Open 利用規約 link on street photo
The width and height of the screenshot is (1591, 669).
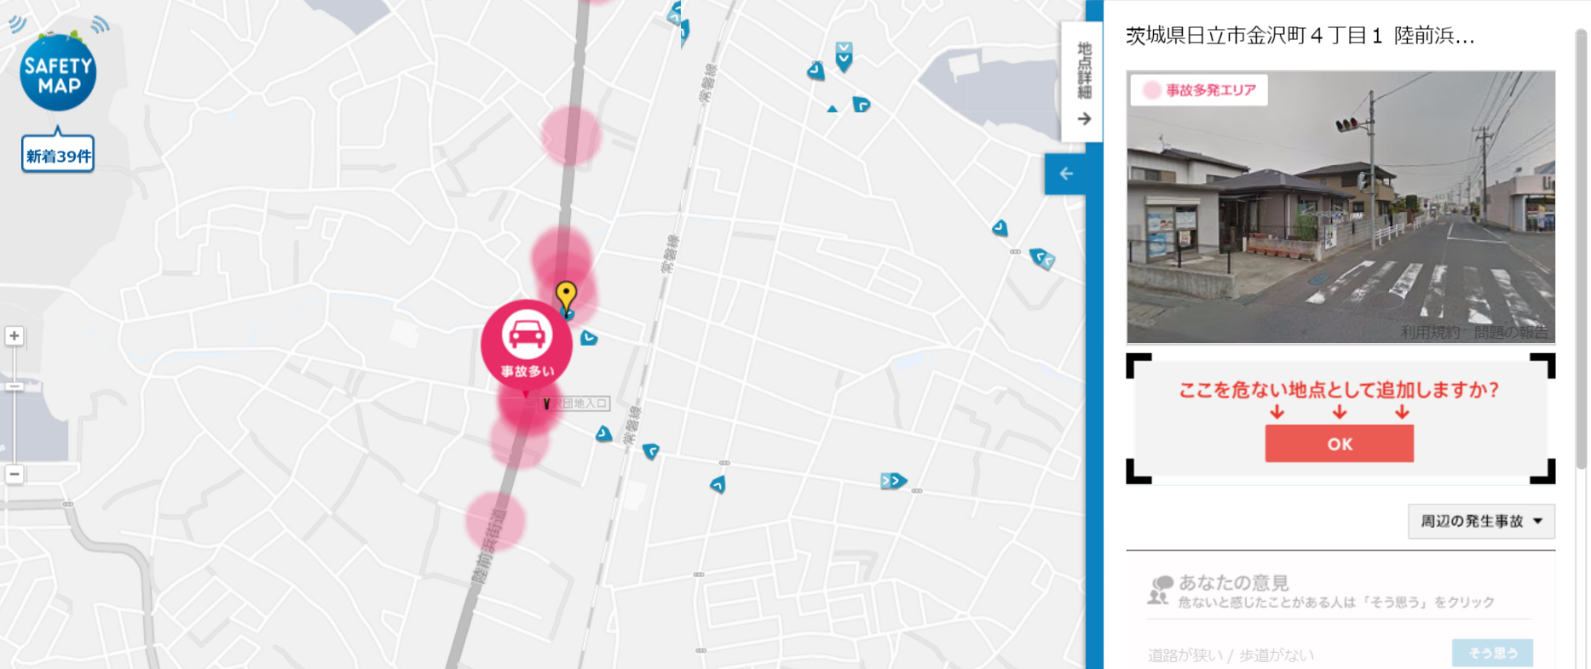[x=1429, y=333]
